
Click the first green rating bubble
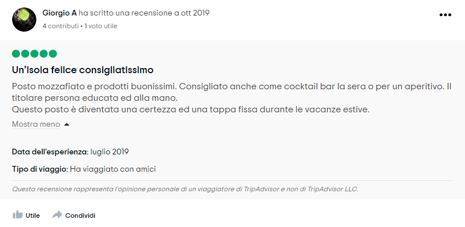[16, 54]
